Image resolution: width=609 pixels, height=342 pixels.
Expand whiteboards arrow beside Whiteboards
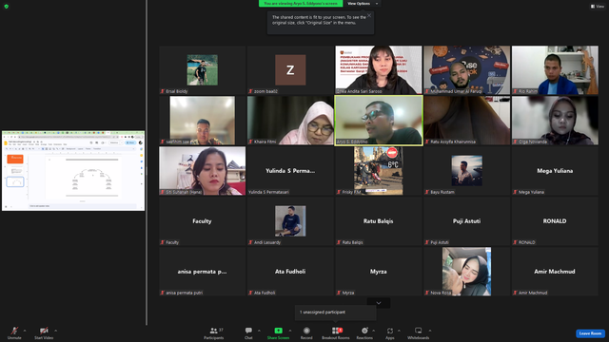pos(430,331)
